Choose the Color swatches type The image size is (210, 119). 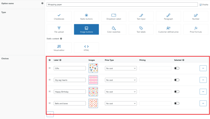114,29
